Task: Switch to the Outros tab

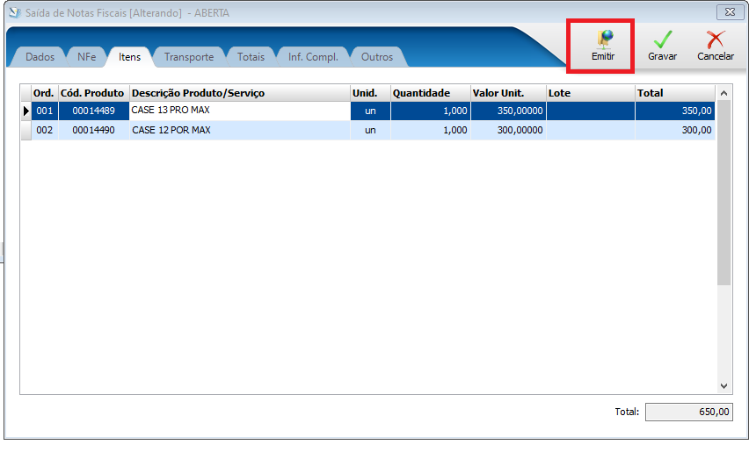Action: point(377,57)
